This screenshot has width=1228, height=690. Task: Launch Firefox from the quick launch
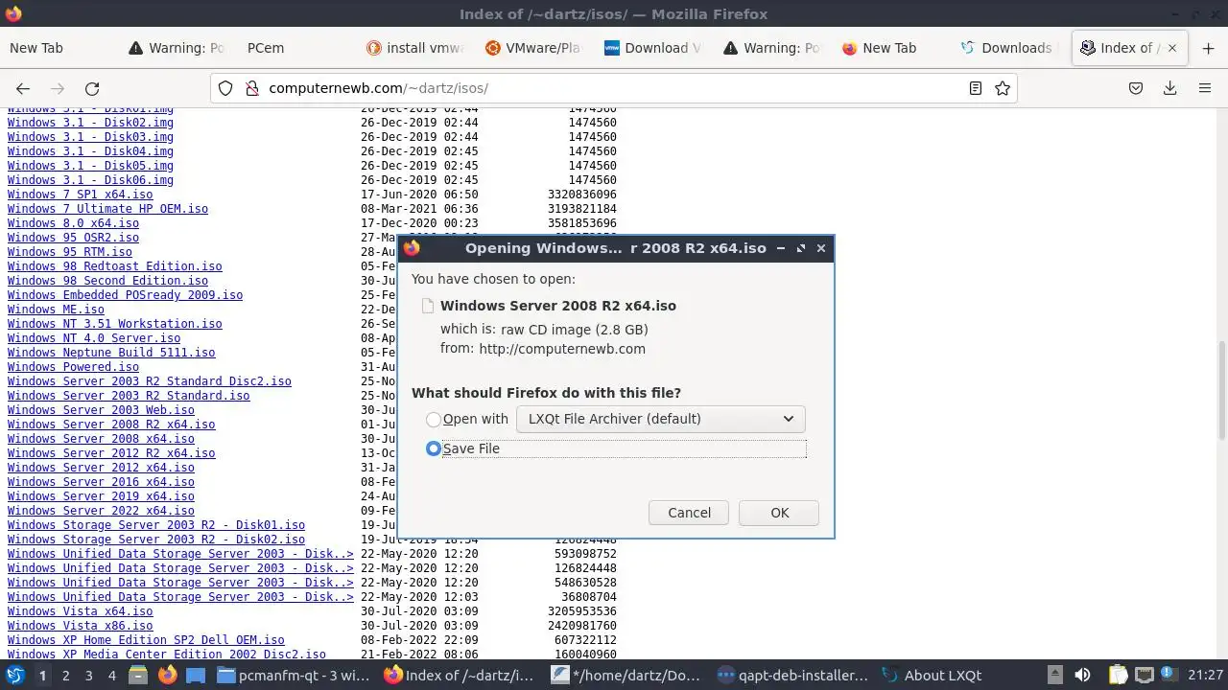point(167,676)
